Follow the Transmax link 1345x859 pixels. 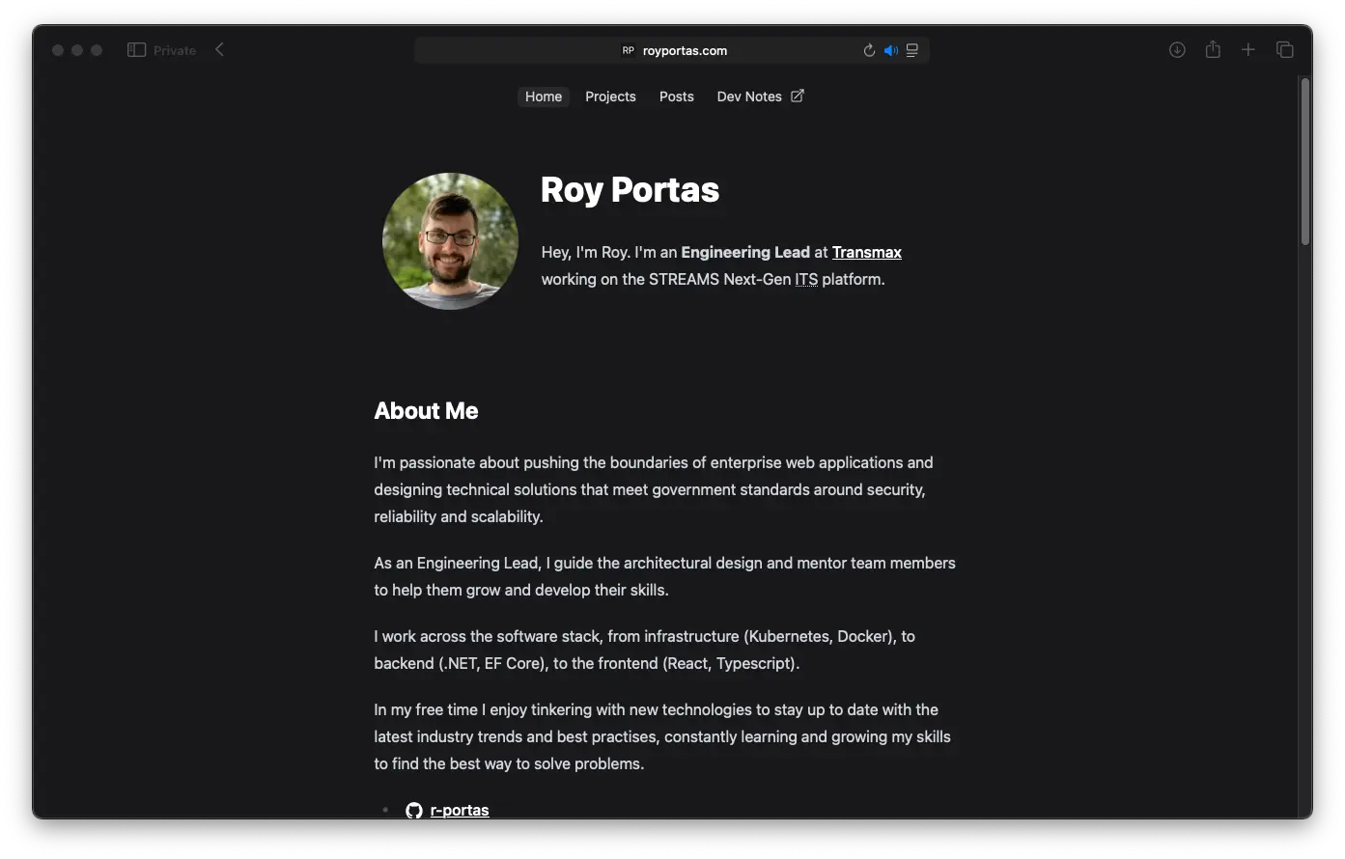866,252
